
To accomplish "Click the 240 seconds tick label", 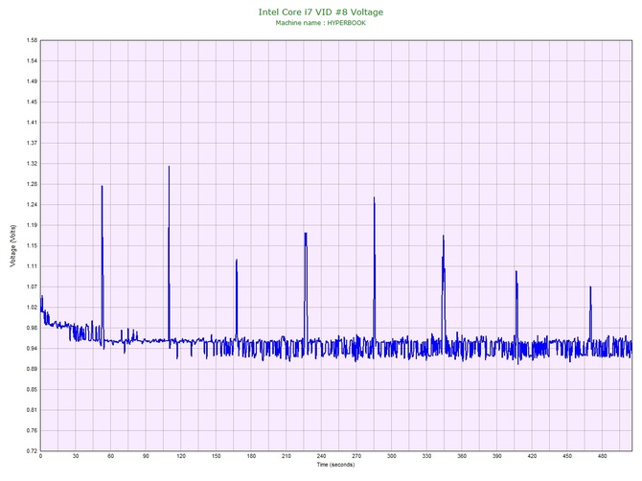I will pyautogui.click(x=321, y=456).
